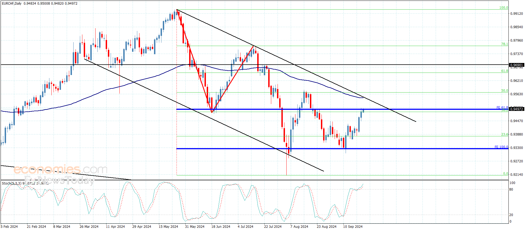Click the stochastic scale value 80
The height and width of the screenshot is (230, 526).
(x=511, y=189)
